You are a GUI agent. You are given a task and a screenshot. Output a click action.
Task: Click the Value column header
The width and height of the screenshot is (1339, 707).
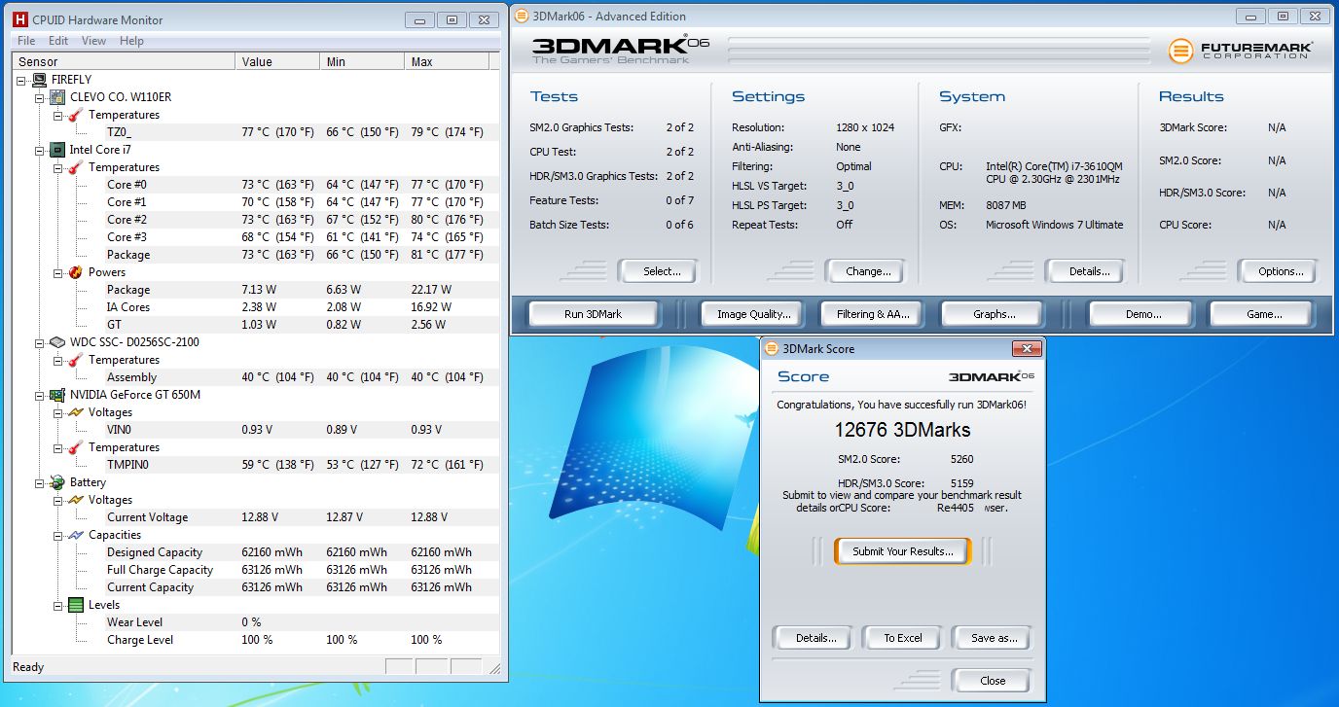277,61
